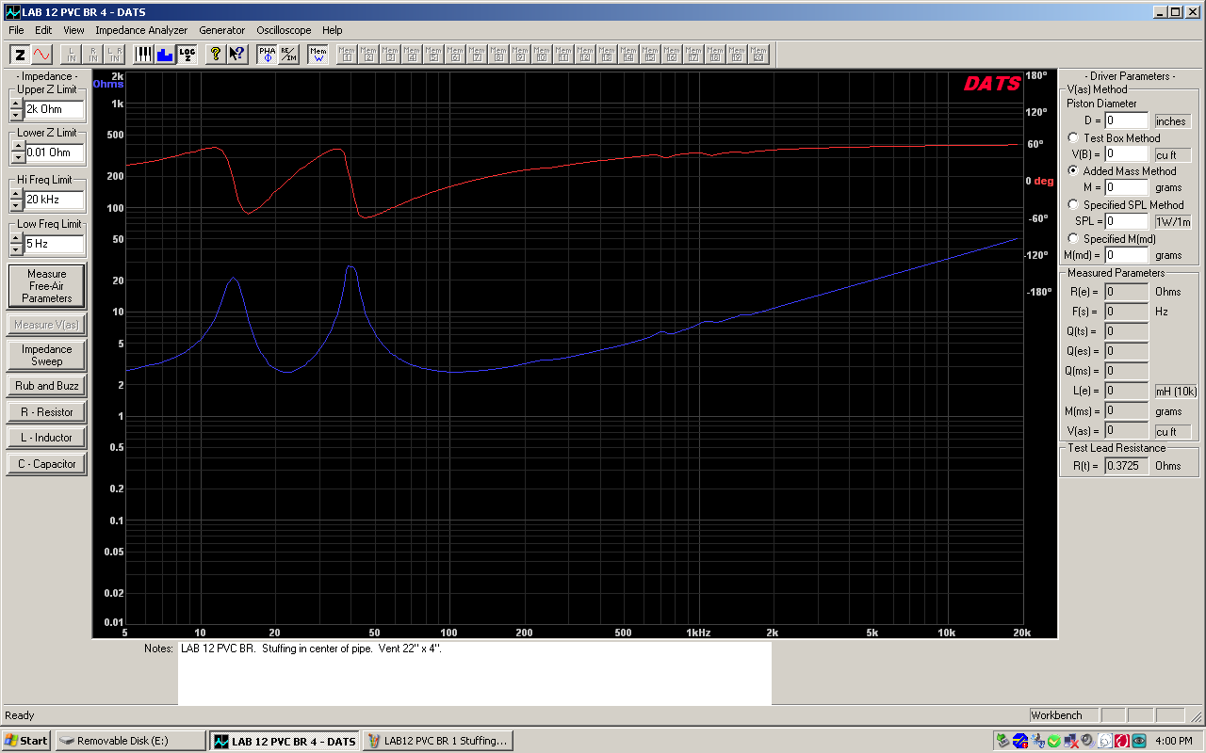Toggle the LOG Z scale icon
Viewport: 1206px width, 753px height.
187,55
